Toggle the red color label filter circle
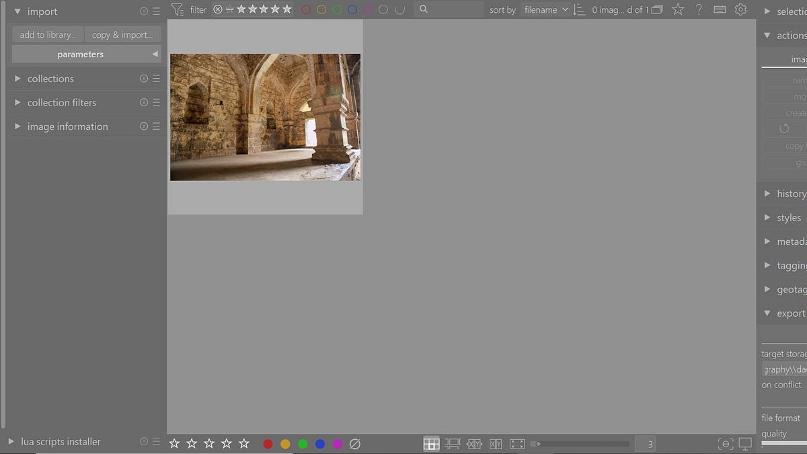This screenshot has height=454, width=807. pos(306,9)
